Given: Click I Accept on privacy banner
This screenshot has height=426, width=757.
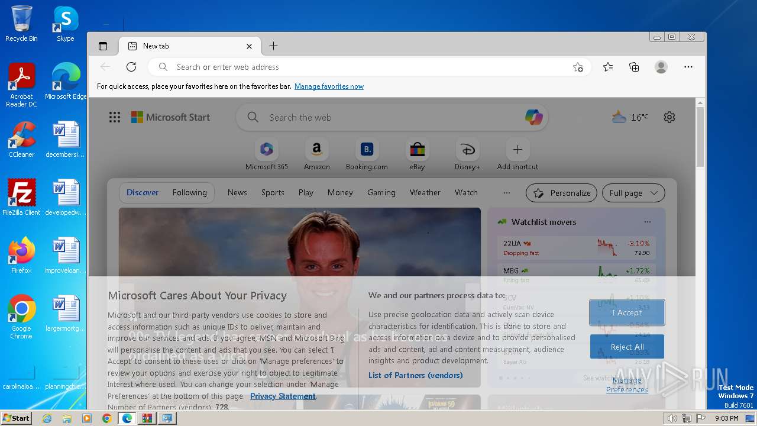Looking at the screenshot, I should click(x=627, y=312).
